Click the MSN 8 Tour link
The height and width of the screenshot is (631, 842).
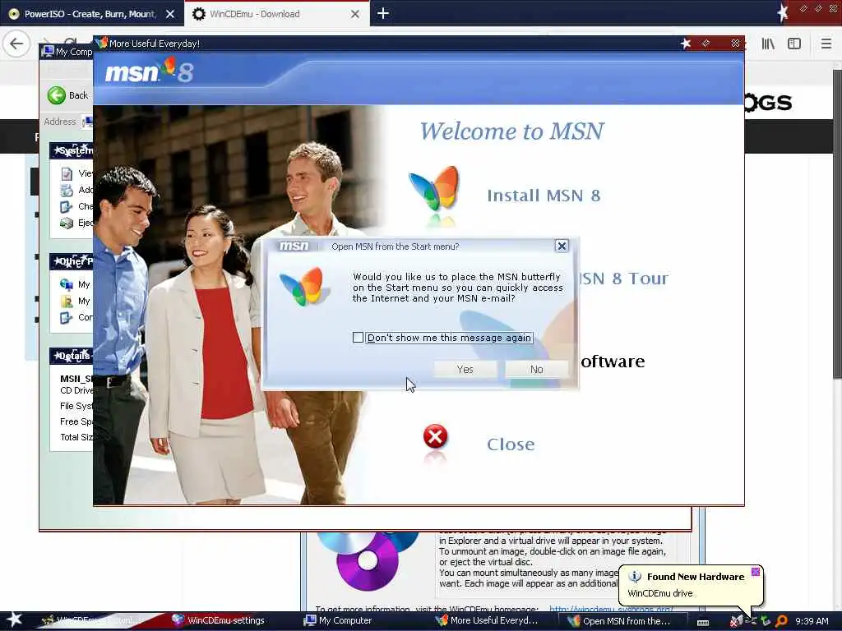tap(623, 279)
